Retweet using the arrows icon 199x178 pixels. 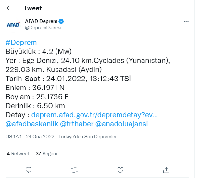coord(74,170)
